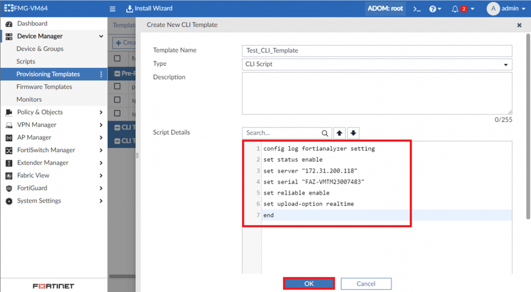Screen dimensions: 531x292
Task: Click the OK button
Action: tap(309, 284)
